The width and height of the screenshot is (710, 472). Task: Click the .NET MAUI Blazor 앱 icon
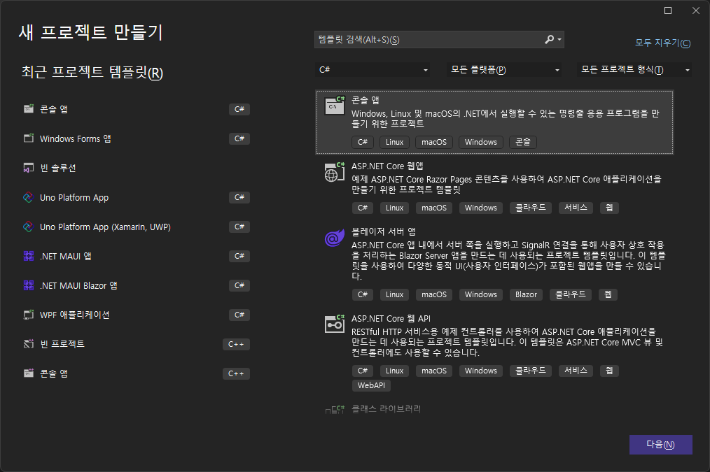(29, 285)
